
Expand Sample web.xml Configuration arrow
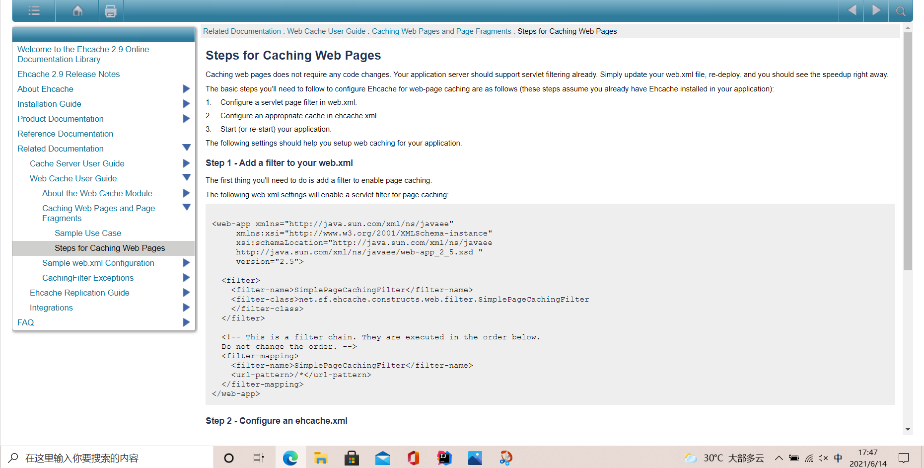pos(186,263)
